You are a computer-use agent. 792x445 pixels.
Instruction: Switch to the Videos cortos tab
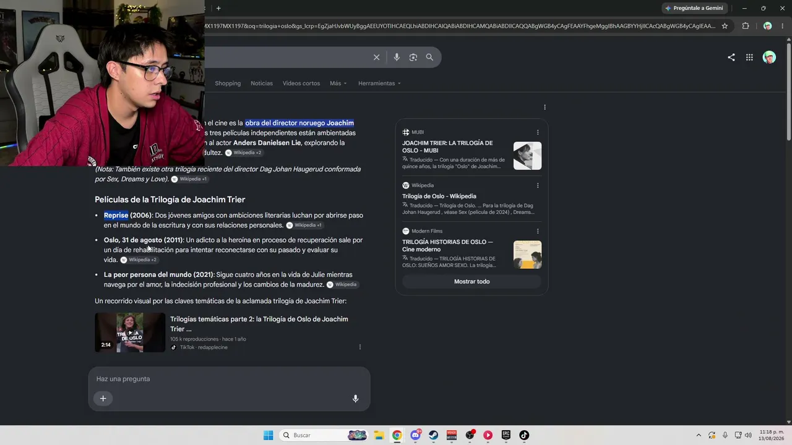(x=301, y=83)
